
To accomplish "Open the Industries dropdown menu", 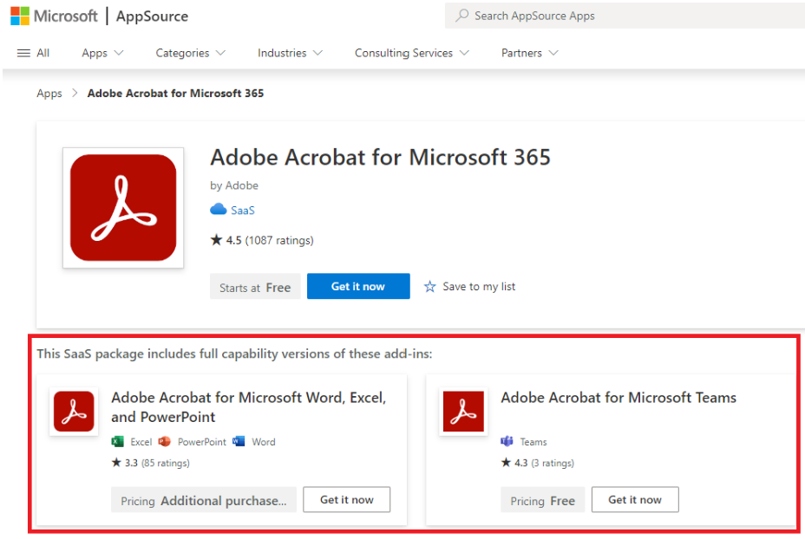I will tap(290, 53).
